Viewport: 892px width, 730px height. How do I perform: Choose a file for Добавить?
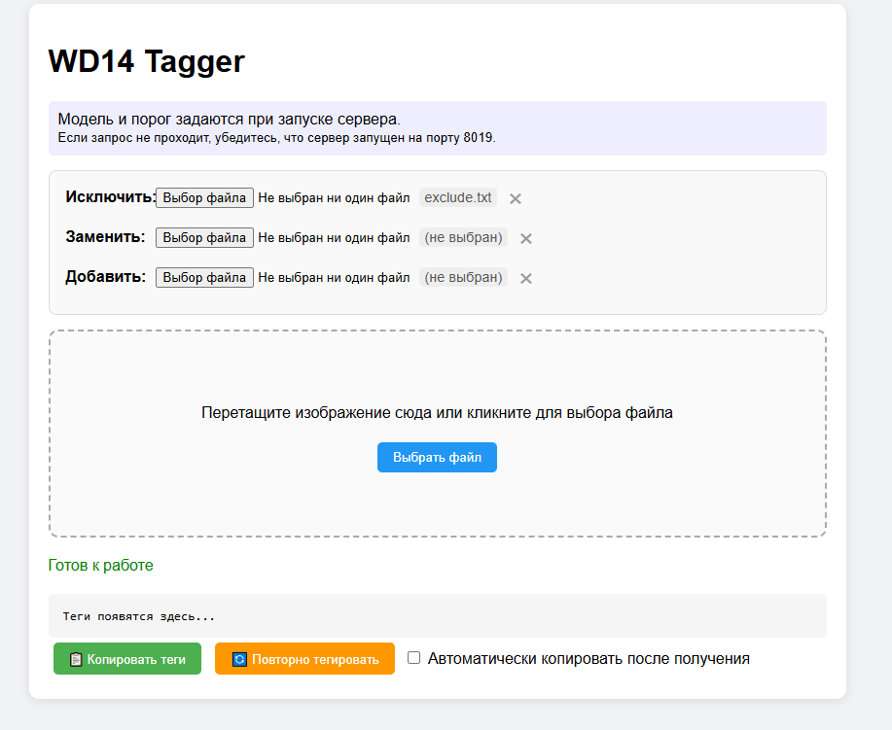pyautogui.click(x=205, y=277)
